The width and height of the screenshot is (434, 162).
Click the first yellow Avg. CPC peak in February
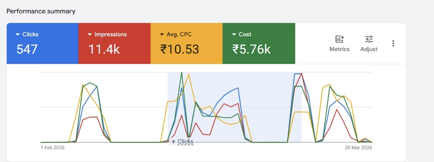[x=83, y=85]
